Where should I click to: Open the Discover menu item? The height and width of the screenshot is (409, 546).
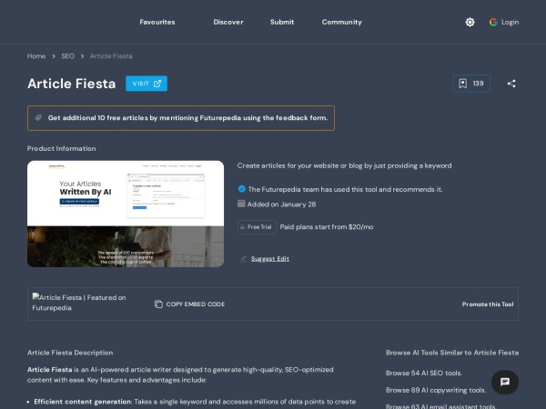pos(228,22)
